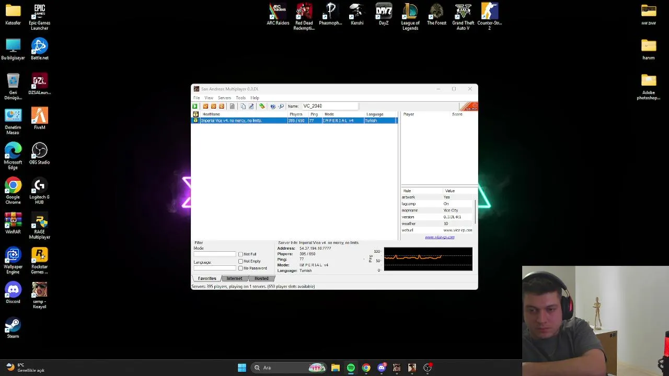Open Wallpaper Engine desktop icon
The height and width of the screenshot is (376, 669).
coord(13,261)
